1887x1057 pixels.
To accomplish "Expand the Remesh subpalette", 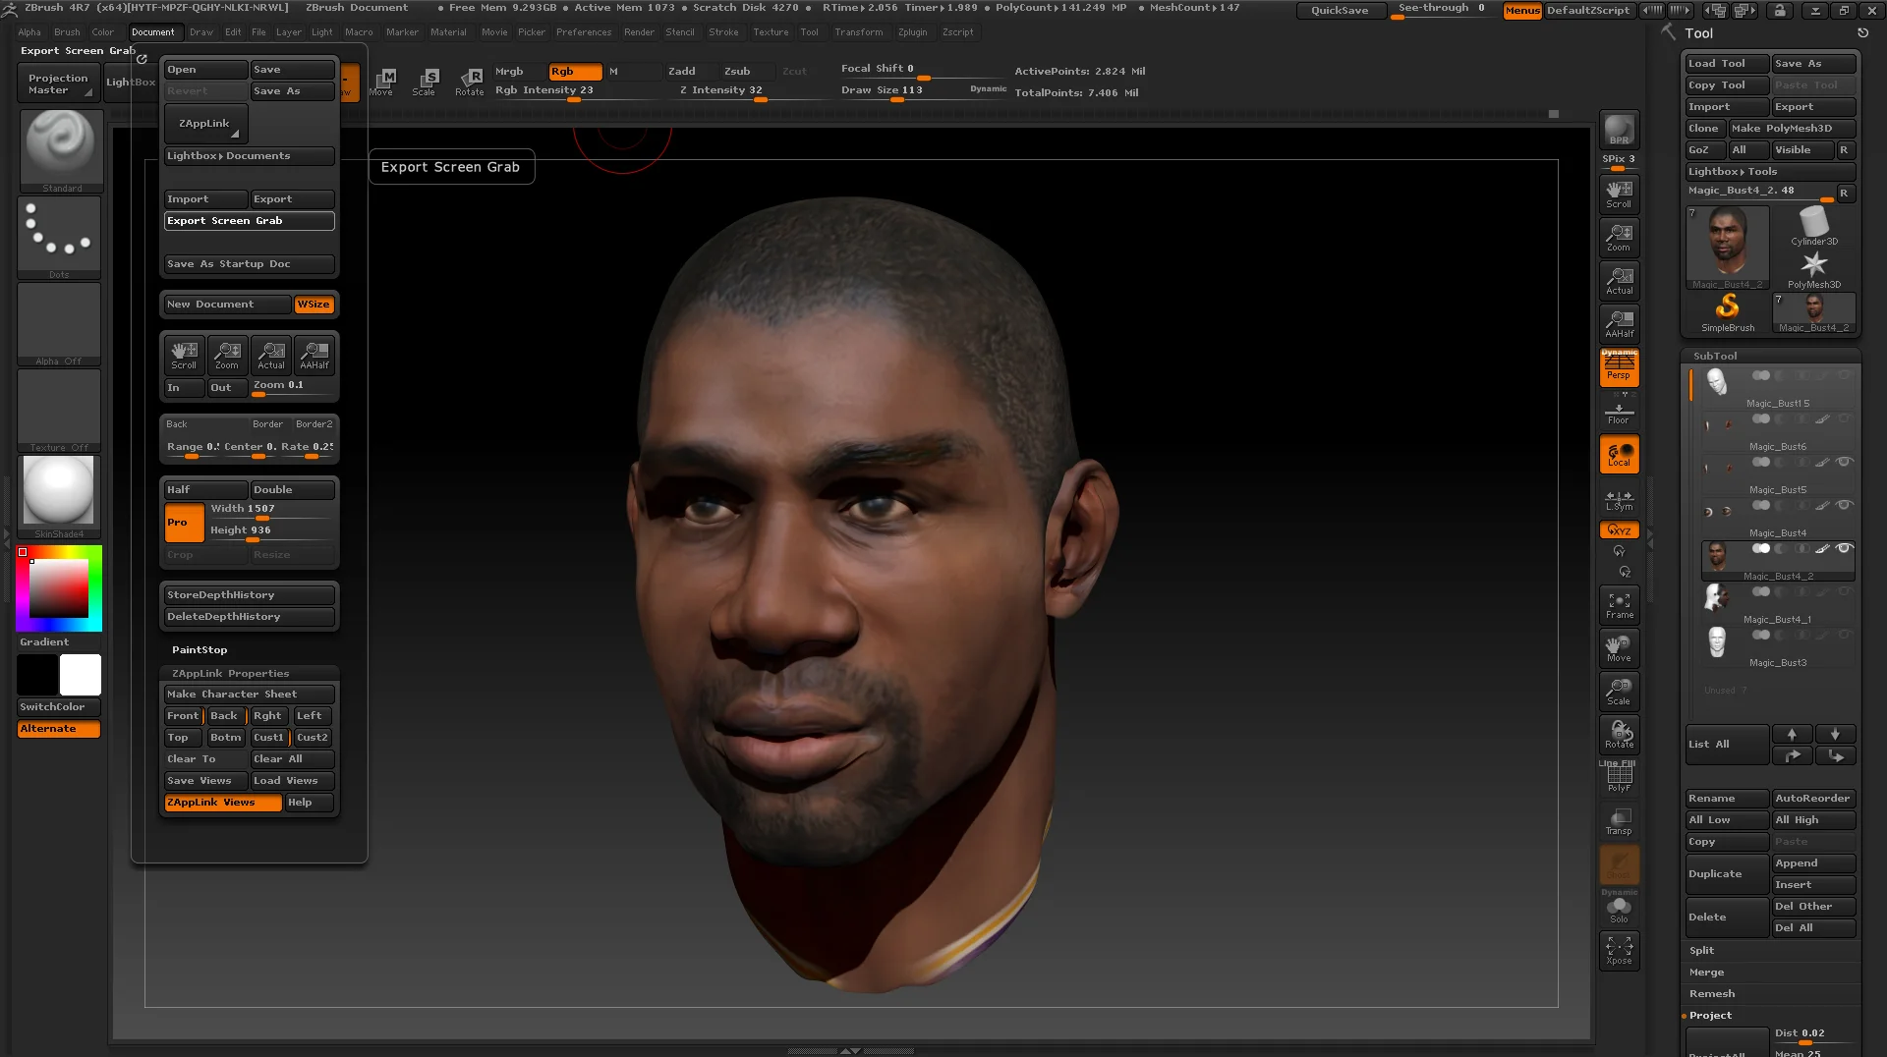I will click(x=1711, y=994).
